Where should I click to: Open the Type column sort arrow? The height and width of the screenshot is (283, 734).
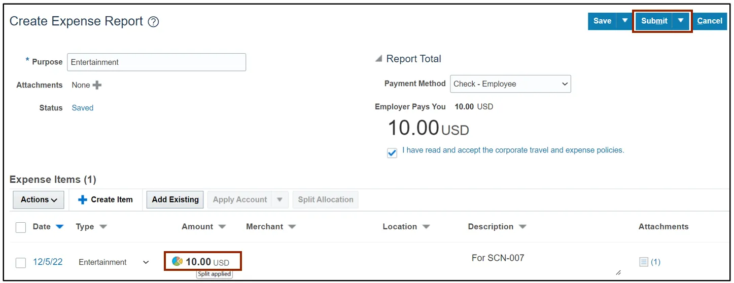tap(103, 227)
